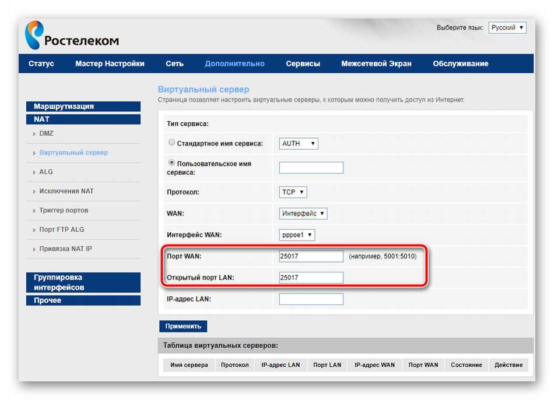Focus the custom service name text field

click(x=311, y=168)
